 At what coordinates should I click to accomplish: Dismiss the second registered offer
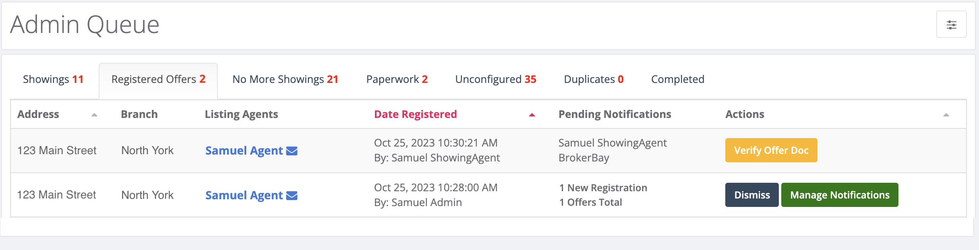752,195
